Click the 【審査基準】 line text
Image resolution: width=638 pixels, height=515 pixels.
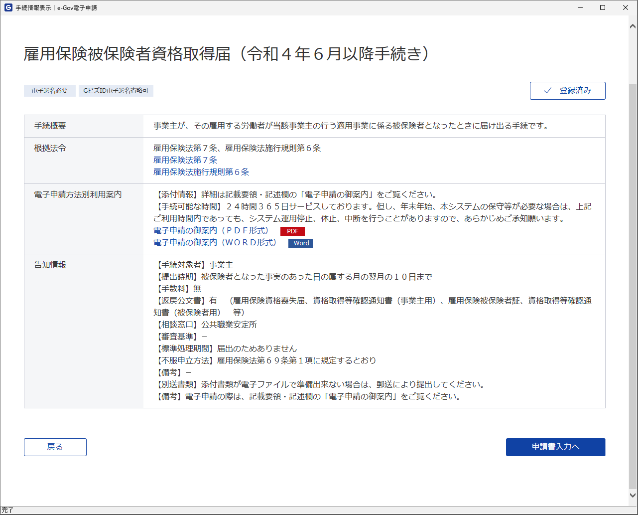coord(180,337)
